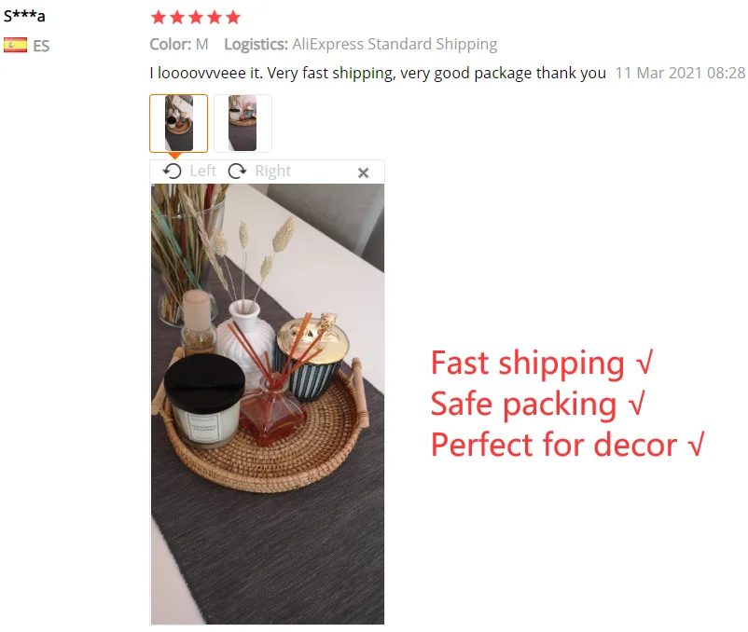Select the "Right" rotation label

point(273,171)
